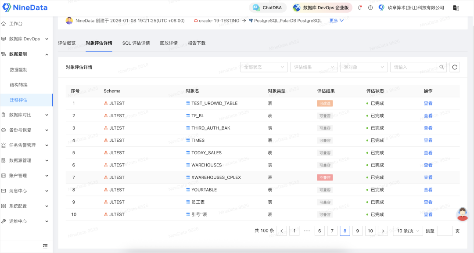Image resolution: width=474 pixels, height=253 pixels.
Task: Click the NineData logo
Action: [25, 8]
